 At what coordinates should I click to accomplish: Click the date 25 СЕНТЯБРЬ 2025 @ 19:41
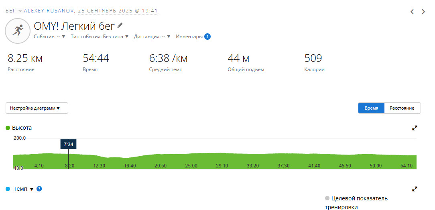click(118, 11)
